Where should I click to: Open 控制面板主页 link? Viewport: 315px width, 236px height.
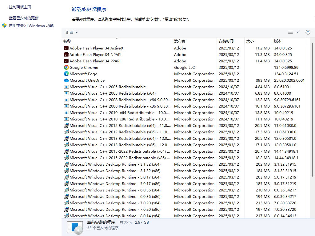click(20, 7)
